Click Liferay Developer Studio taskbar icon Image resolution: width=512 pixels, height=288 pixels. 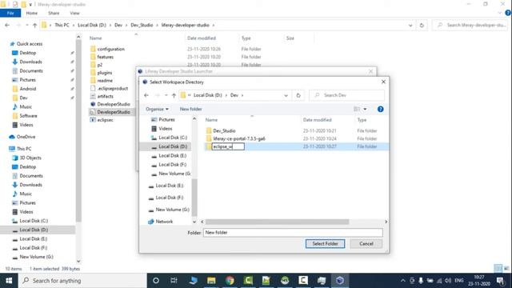point(340,281)
